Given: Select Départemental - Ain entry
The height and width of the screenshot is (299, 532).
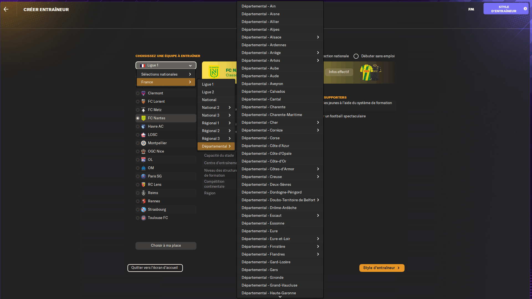Looking at the screenshot, I should tap(280, 6).
